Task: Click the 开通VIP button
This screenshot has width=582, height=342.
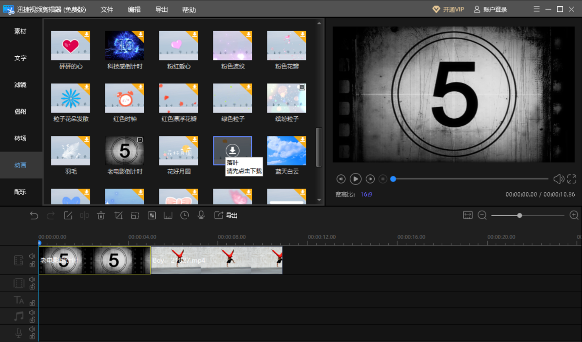Action: 448,10
